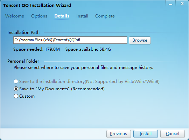
Task: Click into the installation path text field
Action: [x=70, y=40]
